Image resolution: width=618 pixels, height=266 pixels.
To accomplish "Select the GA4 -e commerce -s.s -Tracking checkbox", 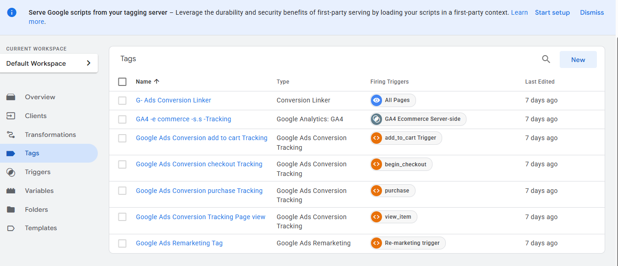I will (x=122, y=119).
